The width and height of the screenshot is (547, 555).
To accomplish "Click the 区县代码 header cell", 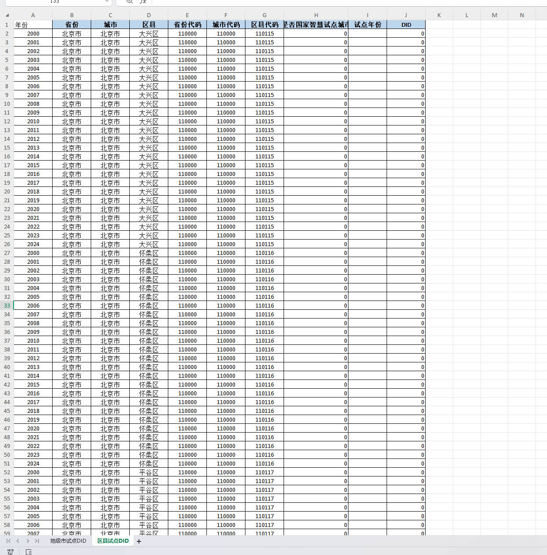I will tap(264, 25).
